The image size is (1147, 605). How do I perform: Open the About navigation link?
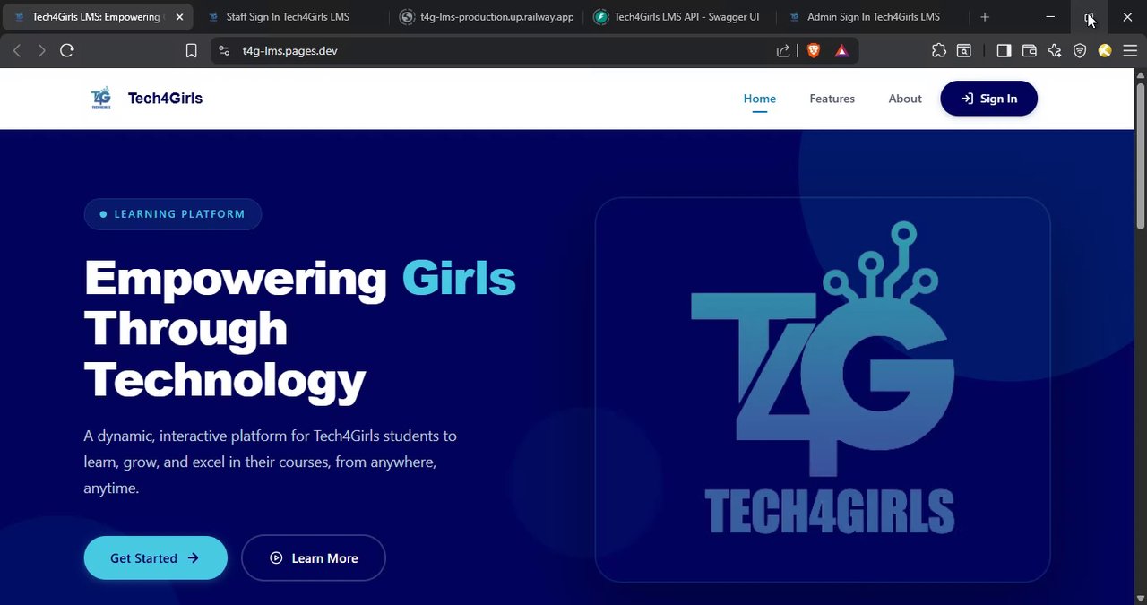[905, 99]
